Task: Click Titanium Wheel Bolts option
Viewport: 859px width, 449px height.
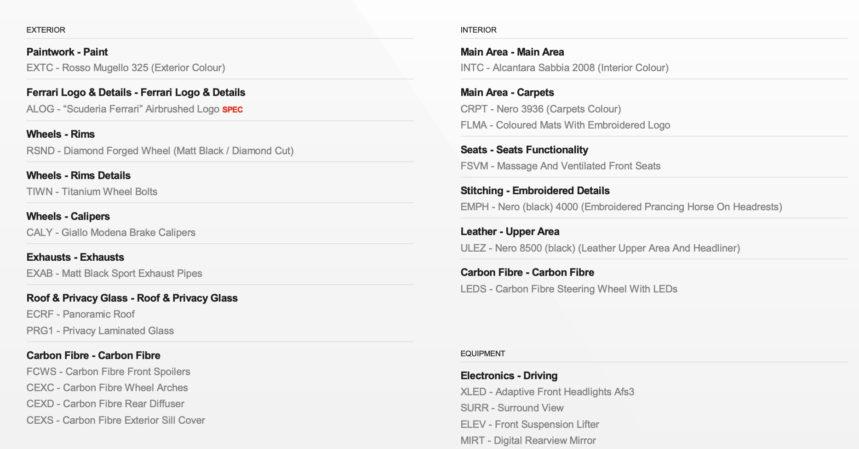Action: coord(92,192)
